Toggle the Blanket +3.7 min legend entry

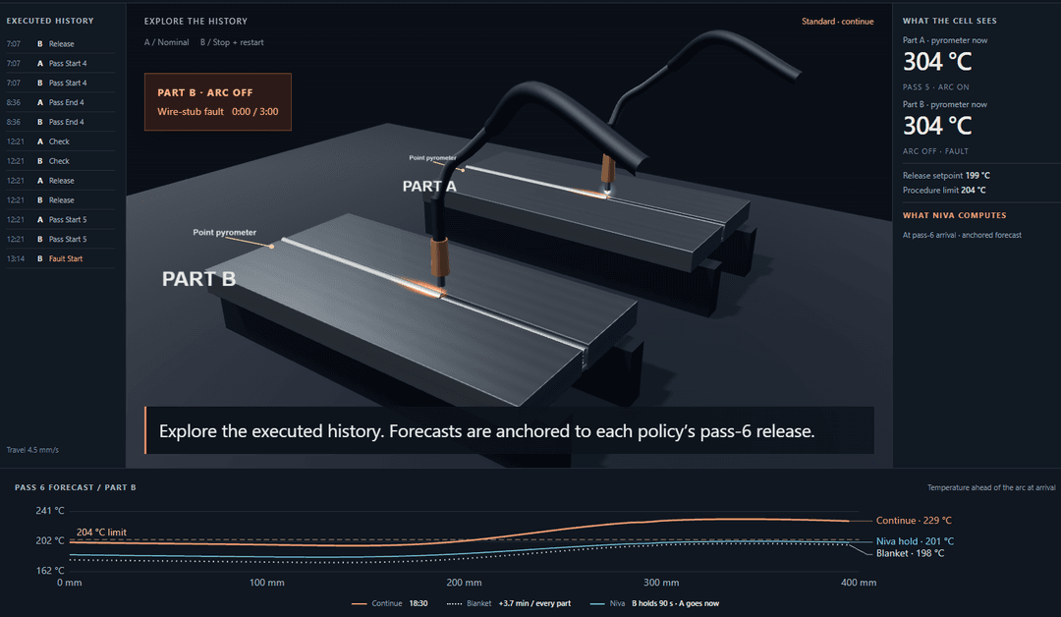click(509, 603)
